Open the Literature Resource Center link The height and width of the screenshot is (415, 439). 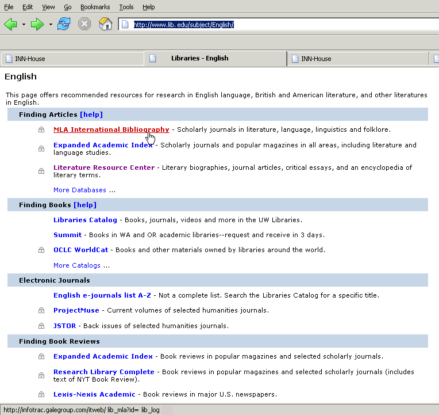coord(104,167)
